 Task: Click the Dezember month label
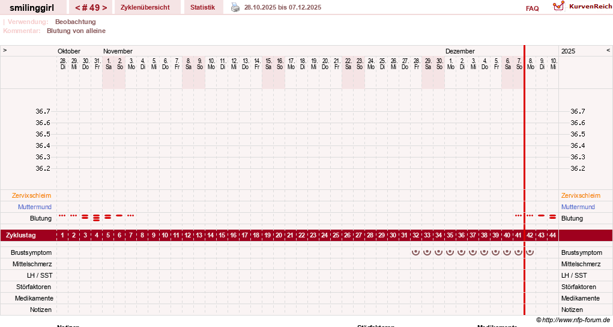coord(460,51)
